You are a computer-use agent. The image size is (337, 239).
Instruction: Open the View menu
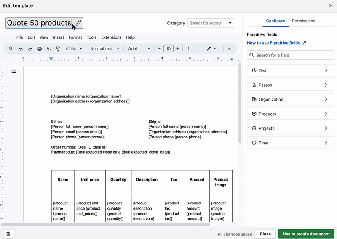tap(44, 37)
